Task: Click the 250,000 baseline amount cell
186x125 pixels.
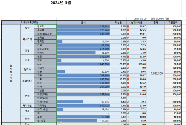Action: click(173, 102)
